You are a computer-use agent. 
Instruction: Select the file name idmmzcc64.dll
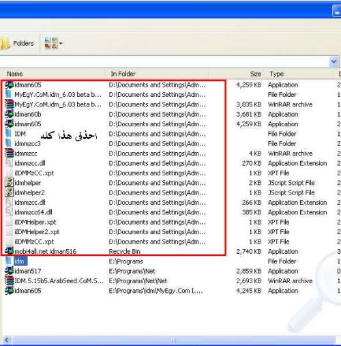pyautogui.click(x=33, y=212)
